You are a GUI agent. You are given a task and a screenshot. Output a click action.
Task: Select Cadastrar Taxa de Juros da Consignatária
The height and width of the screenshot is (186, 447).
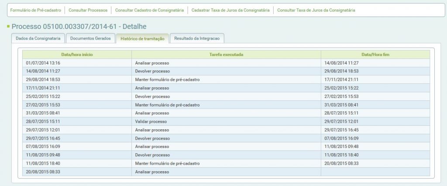click(230, 10)
